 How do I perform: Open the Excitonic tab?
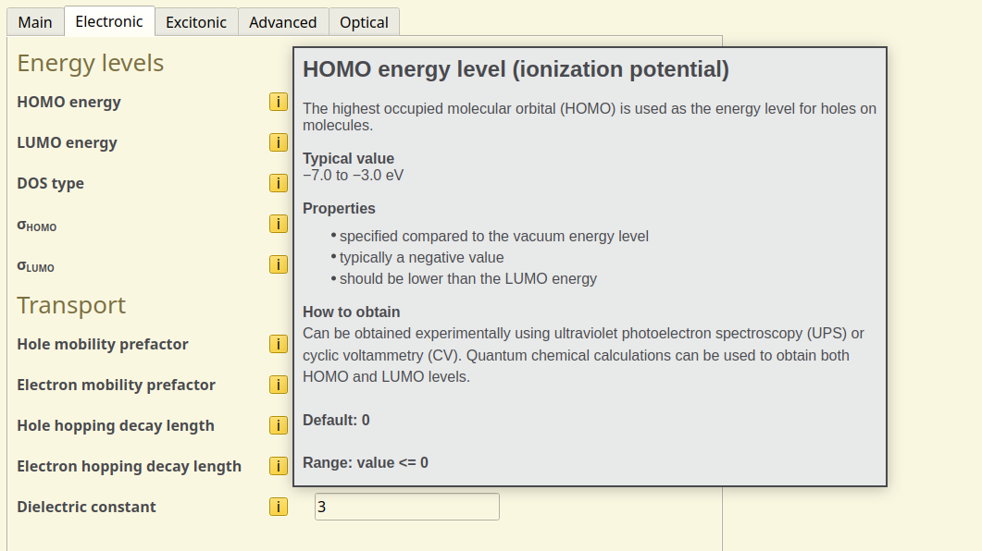coord(196,22)
